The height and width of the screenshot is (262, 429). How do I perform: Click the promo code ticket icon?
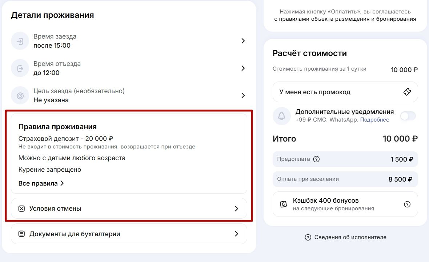click(407, 92)
